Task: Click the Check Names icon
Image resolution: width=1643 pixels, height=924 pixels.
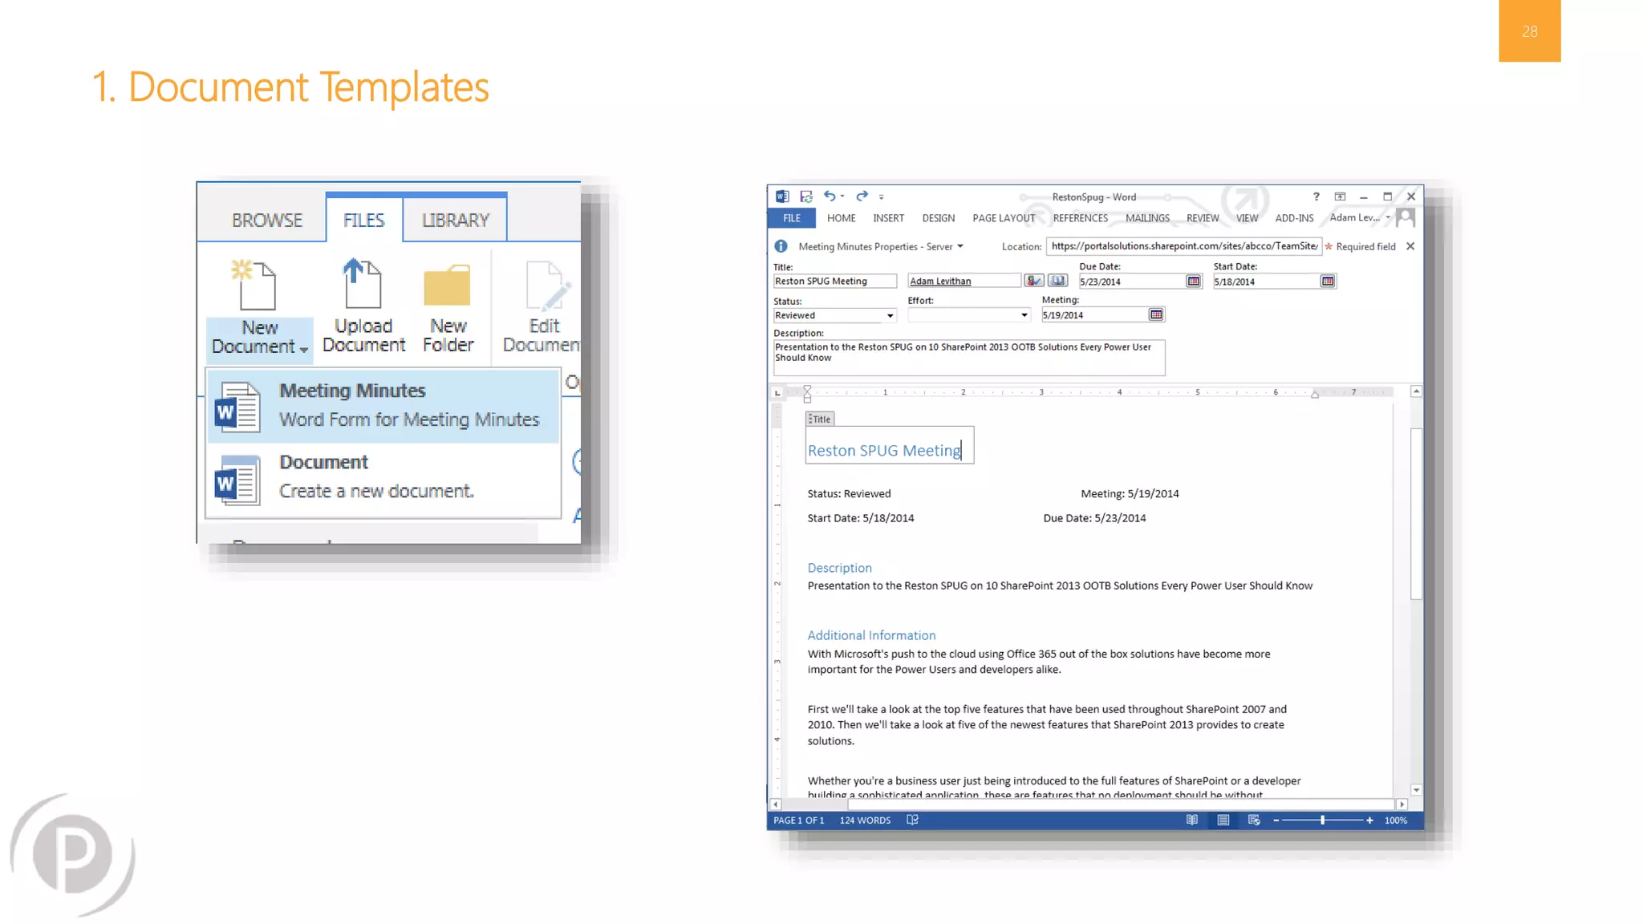Action: coord(1034,281)
